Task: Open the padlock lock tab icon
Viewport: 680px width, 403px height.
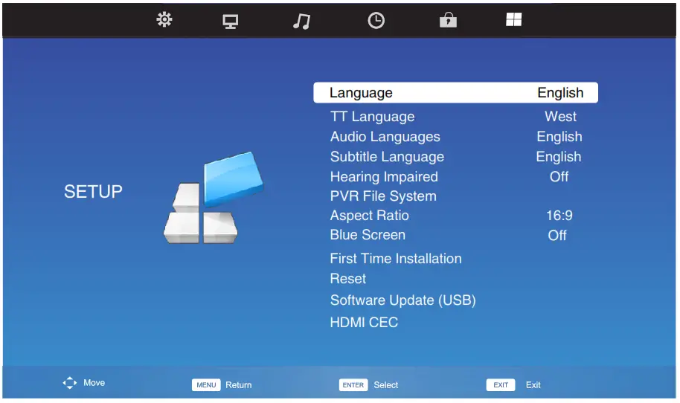Action: pyautogui.click(x=448, y=20)
